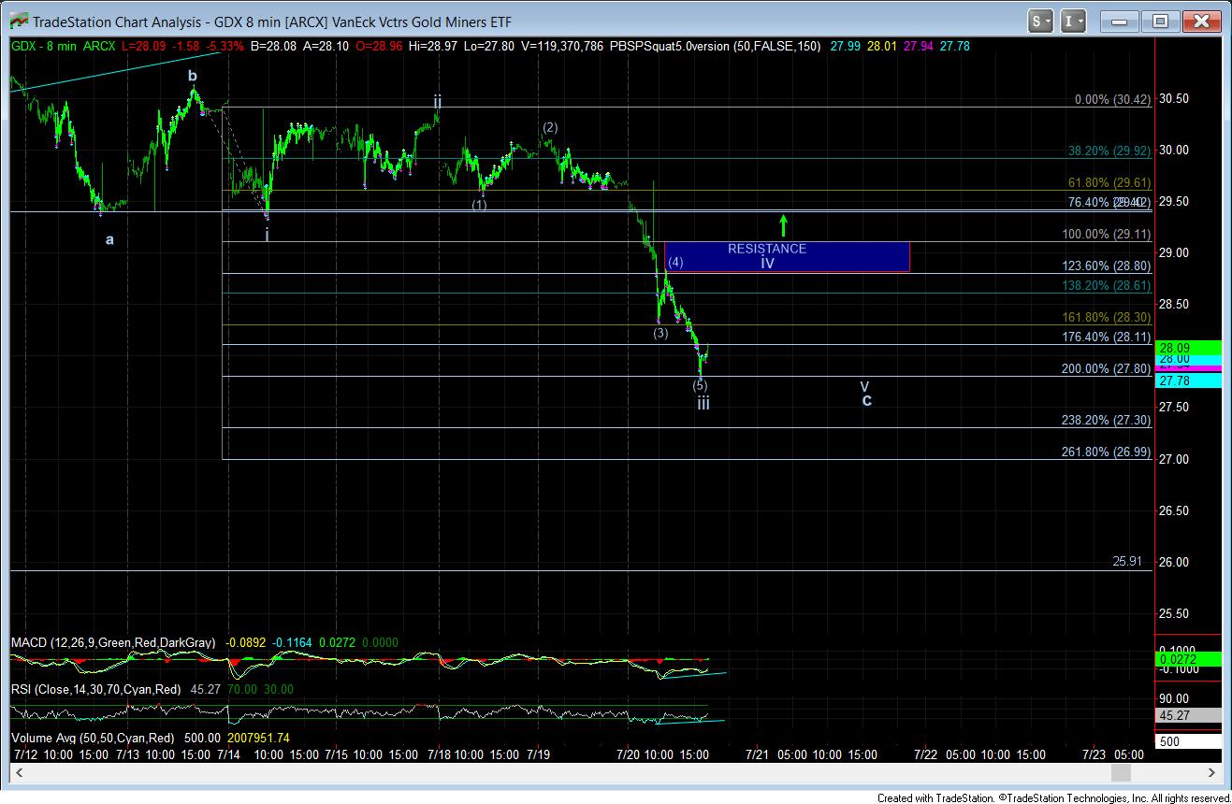
Task: Select the (3) subwave label
Action: [660, 333]
